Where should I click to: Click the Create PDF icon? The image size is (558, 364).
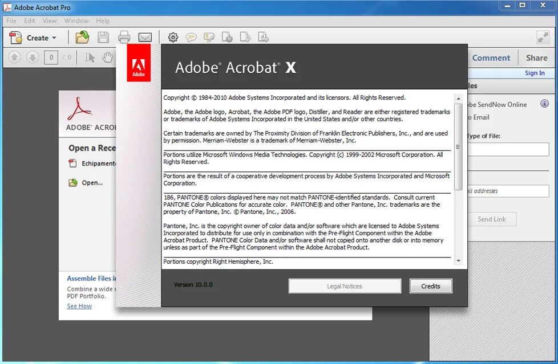[15, 38]
